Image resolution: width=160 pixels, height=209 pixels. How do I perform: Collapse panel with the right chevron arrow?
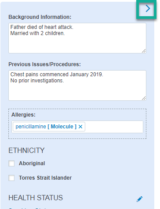148,8
